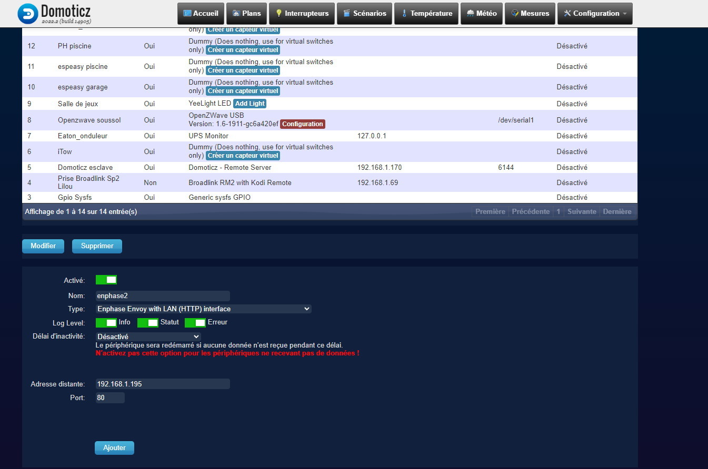Click the 192.168.1.69 address cell
The image size is (708, 469).
[377, 183]
